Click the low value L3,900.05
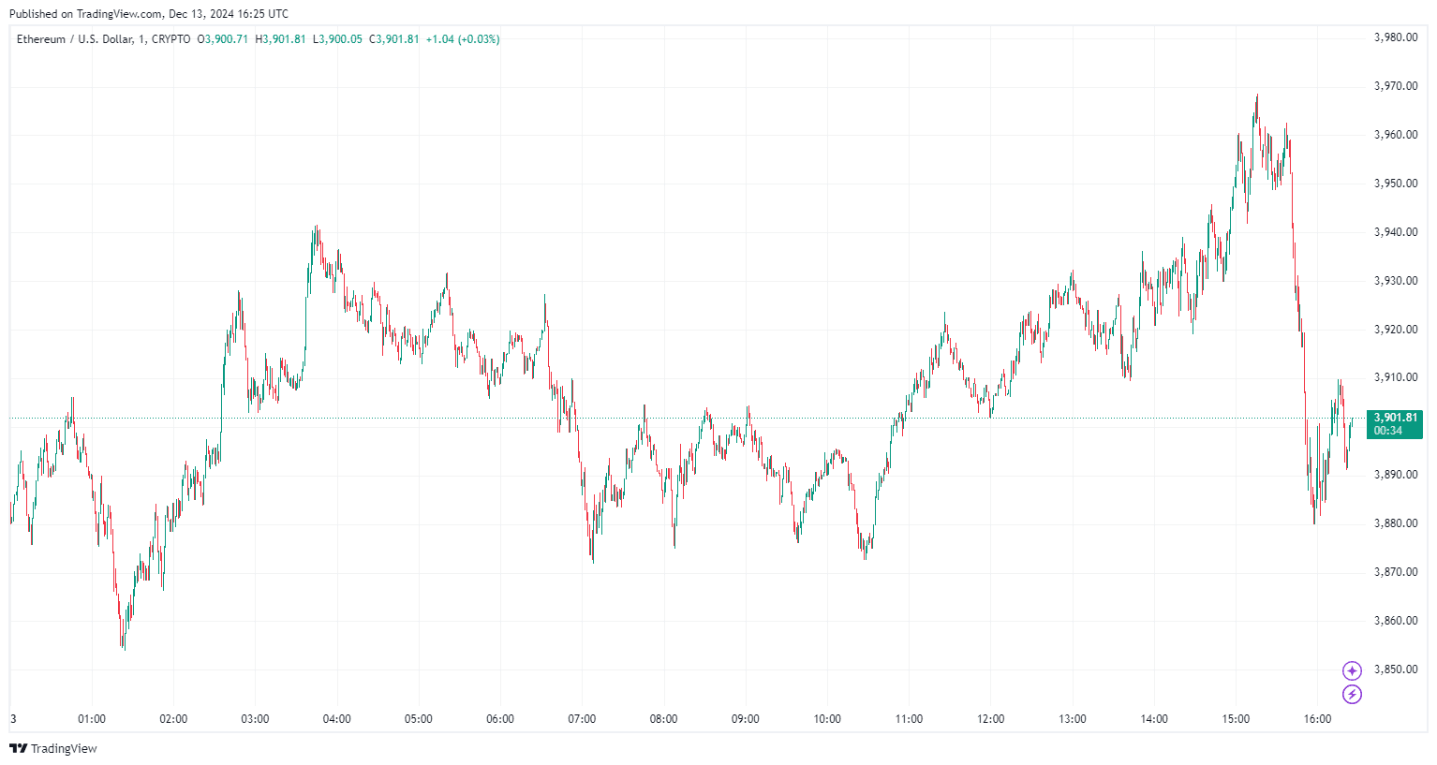Screen dimensions: 1437x765 pos(337,39)
